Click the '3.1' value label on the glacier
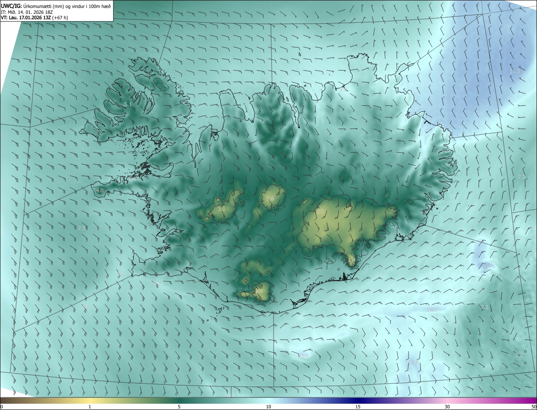This screenshot has height=410, width=537. pyautogui.click(x=222, y=209)
